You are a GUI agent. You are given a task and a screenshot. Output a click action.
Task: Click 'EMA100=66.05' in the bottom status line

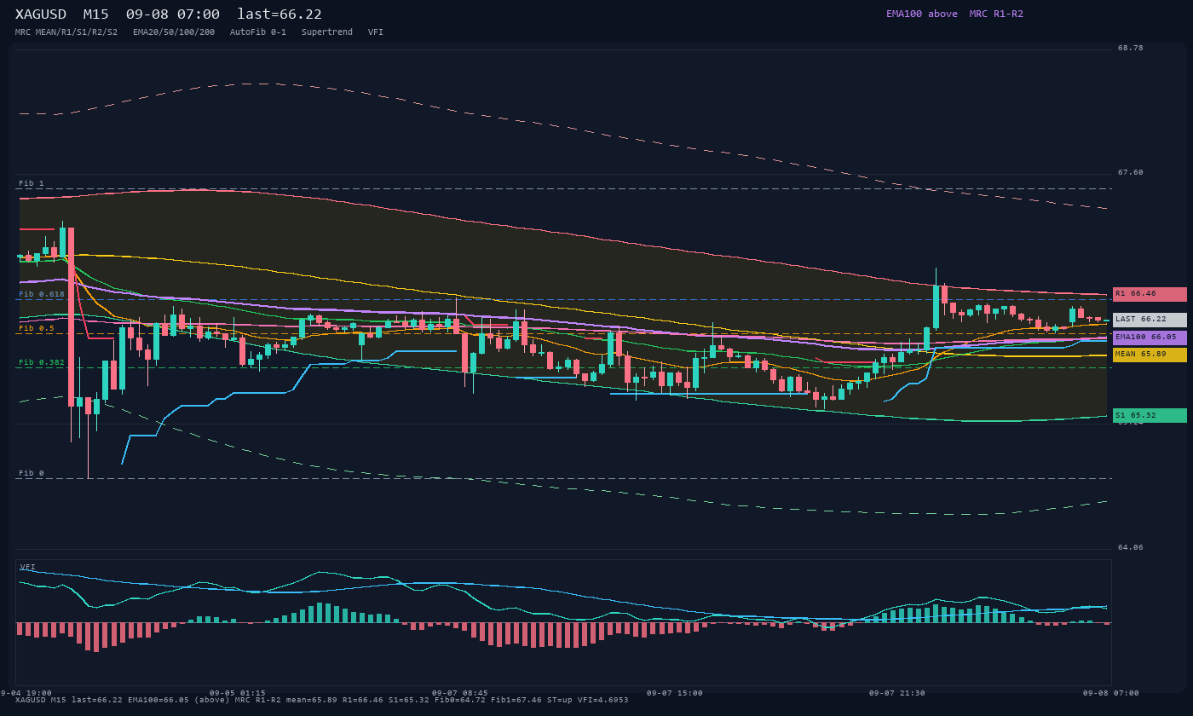(x=158, y=700)
